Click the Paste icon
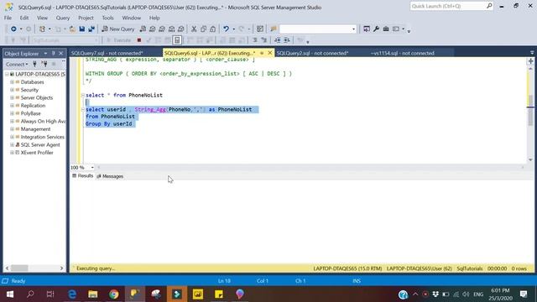537x302 pixels. pos(212,29)
